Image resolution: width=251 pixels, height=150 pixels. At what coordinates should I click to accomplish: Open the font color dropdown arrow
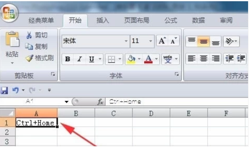pyautogui.click(x=156, y=59)
